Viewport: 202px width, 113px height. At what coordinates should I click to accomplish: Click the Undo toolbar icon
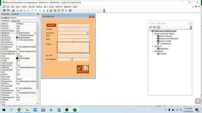[x=32, y=10]
